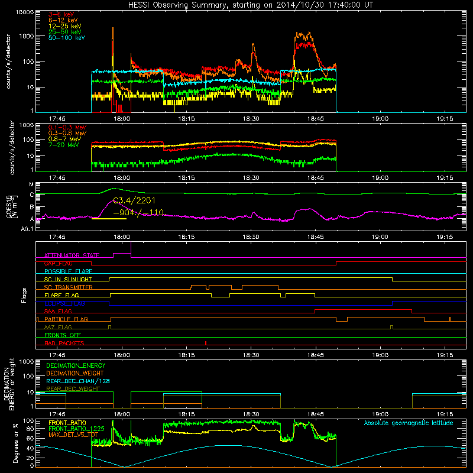Click the vertical Flags axis title
Viewport: 473px width, 473px height.
click(24, 295)
